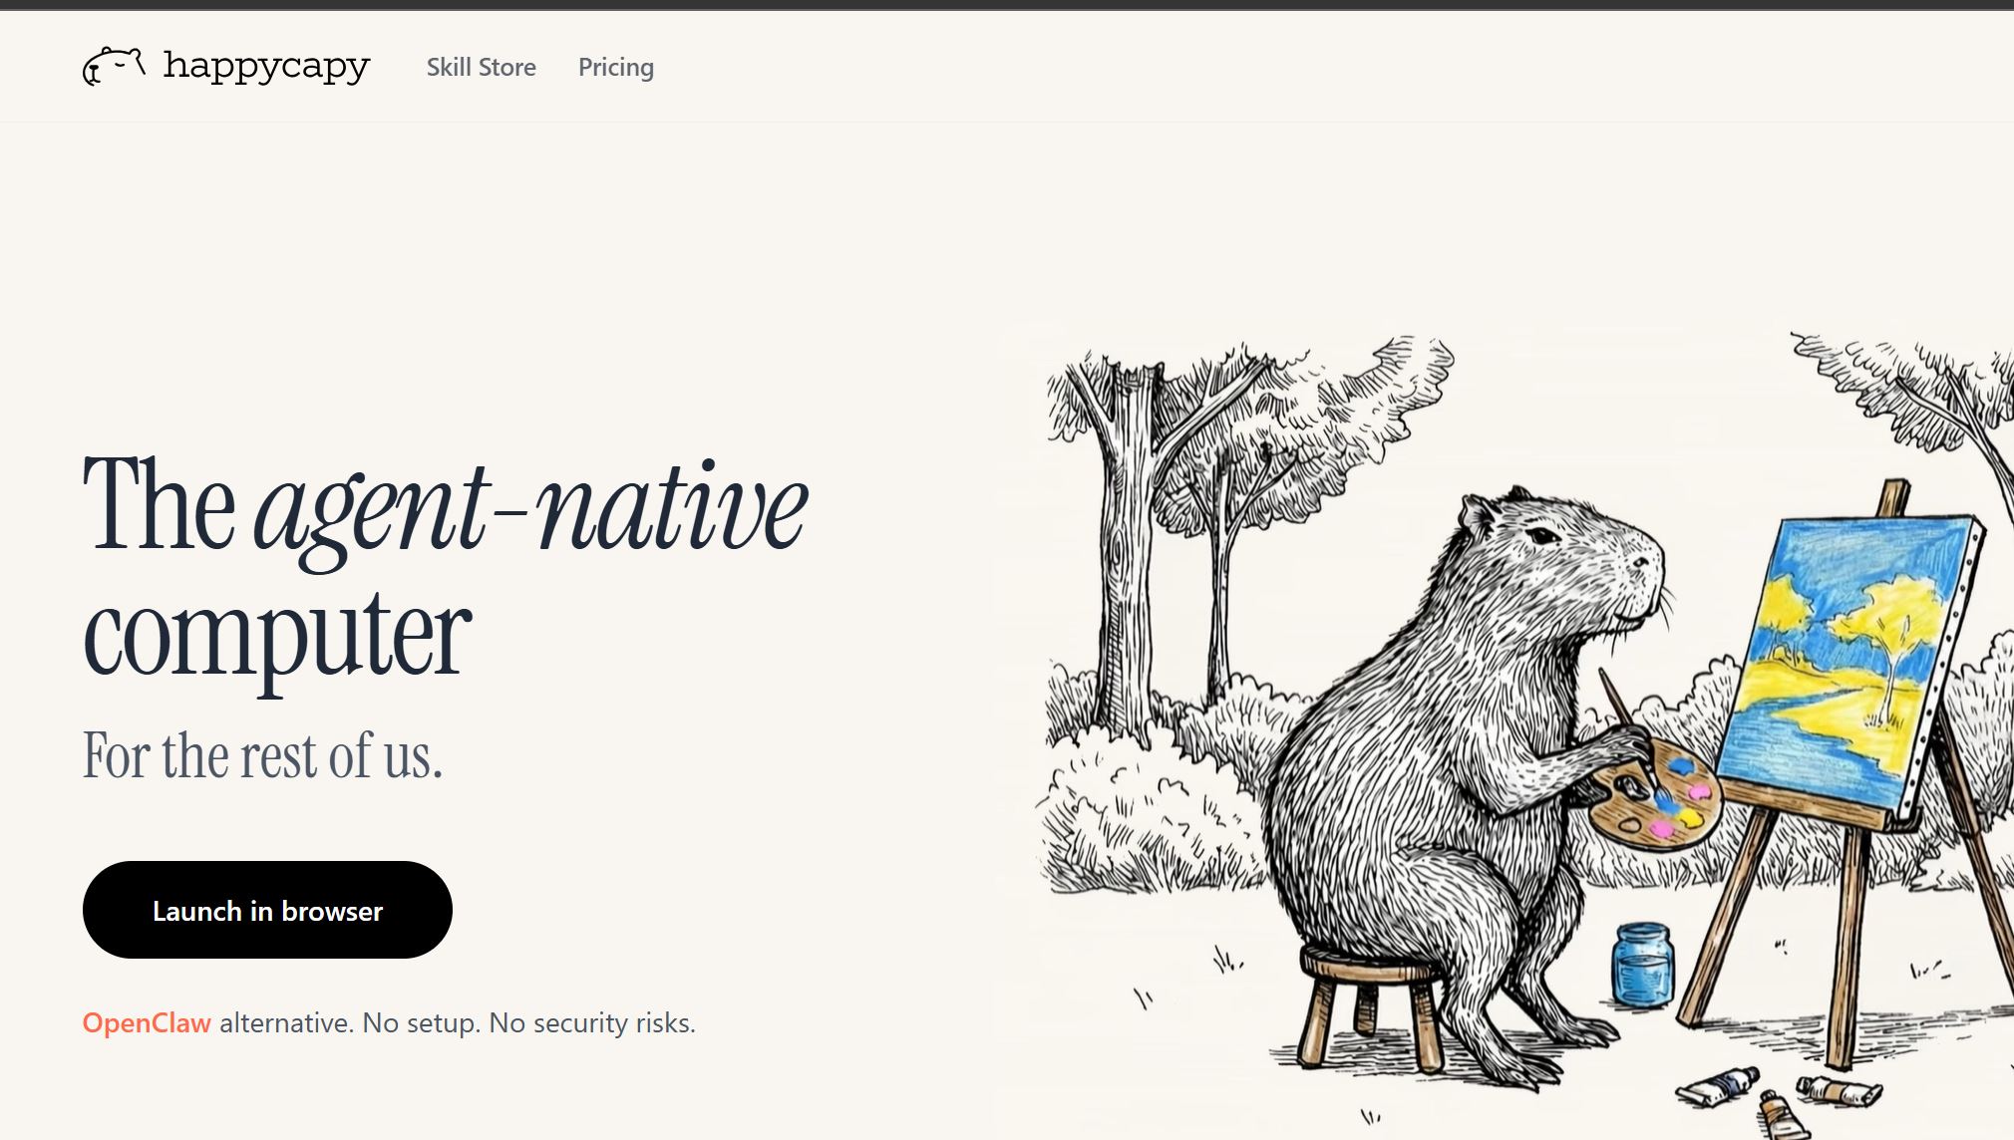Screen dimensions: 2014x1140
Task: Click the wooden stool under the capybara
Action: (x=1371, y=1006)
